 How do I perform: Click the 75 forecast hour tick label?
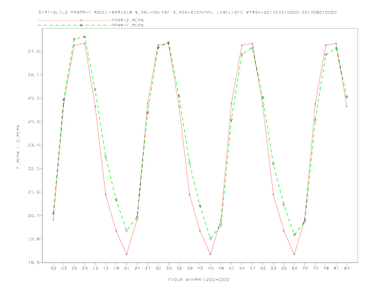point(315,268)
